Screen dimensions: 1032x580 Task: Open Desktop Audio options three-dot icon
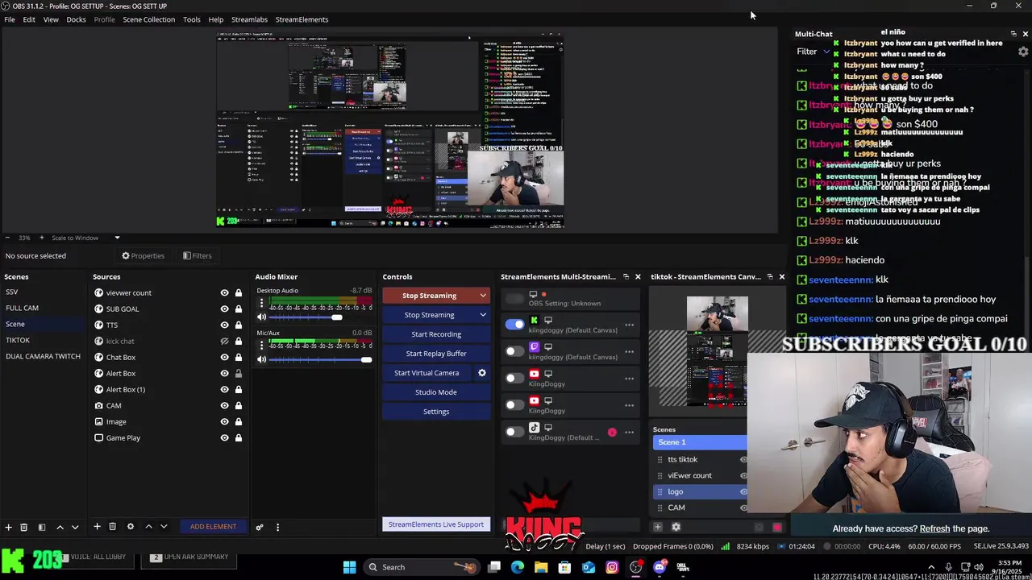tap(261, 304)
